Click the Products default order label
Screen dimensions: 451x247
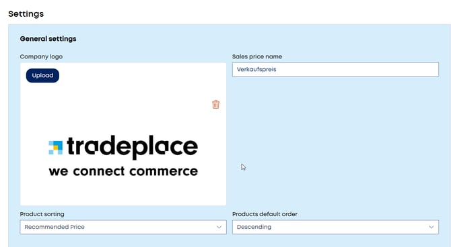265,214
